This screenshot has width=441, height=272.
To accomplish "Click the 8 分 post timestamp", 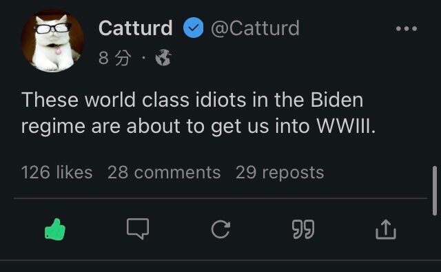I will pos(115,58).
